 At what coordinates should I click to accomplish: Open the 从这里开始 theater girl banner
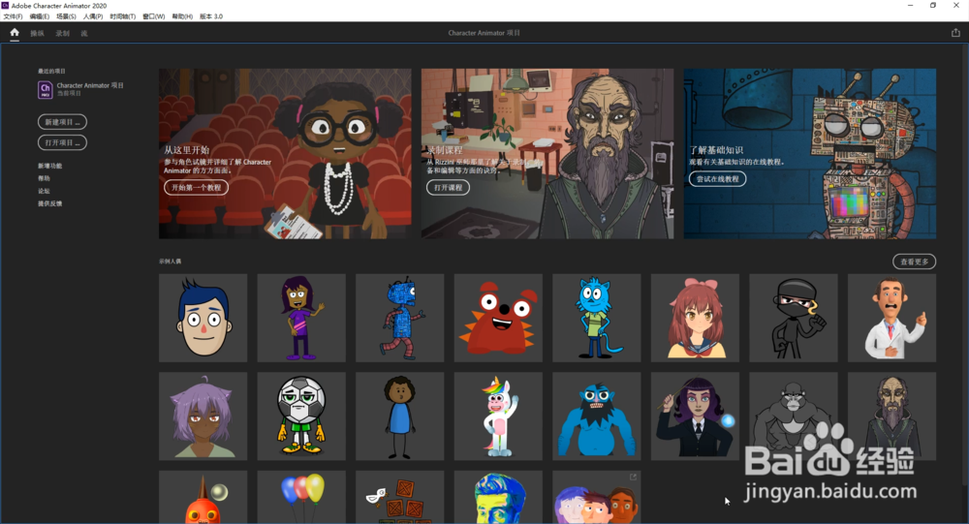[x=285, y=153]
